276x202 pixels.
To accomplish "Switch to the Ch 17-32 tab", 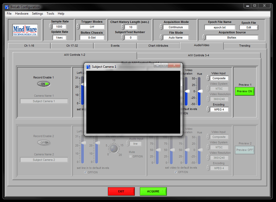I will click(72, 46).
